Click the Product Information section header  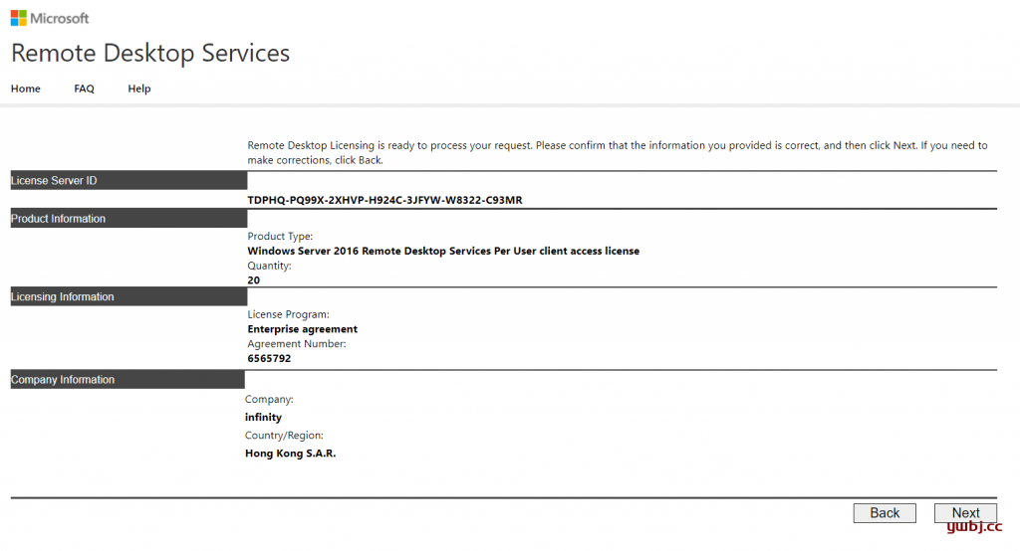coord(128,219)
